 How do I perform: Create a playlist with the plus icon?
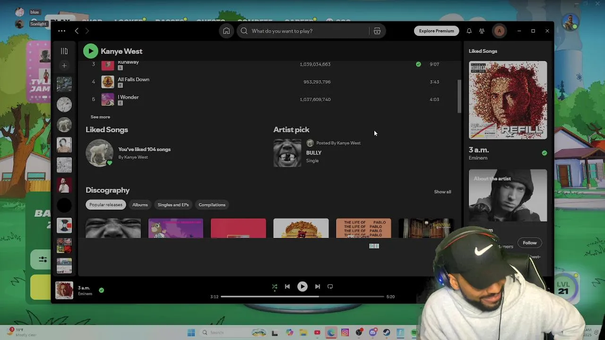click(64, 65)
